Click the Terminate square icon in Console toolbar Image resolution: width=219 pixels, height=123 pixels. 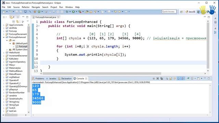154,79
